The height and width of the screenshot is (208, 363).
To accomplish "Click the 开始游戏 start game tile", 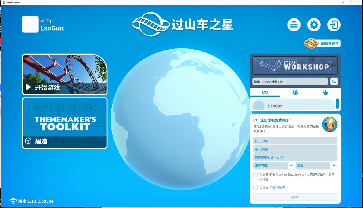I will 65,74.
